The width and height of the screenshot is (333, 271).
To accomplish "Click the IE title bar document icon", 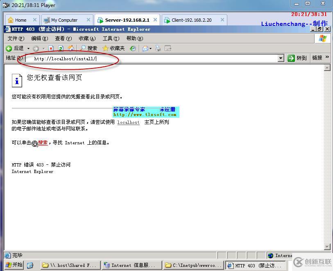I will click(7, 29).
